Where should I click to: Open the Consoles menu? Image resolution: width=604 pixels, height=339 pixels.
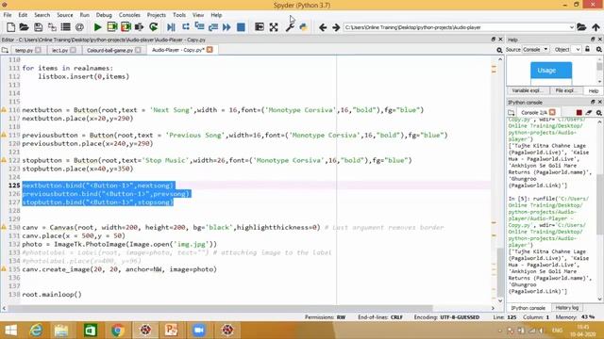129,15
